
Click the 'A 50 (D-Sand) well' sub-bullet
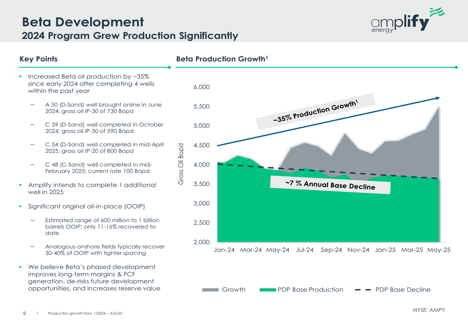click(x=103, y=108)
